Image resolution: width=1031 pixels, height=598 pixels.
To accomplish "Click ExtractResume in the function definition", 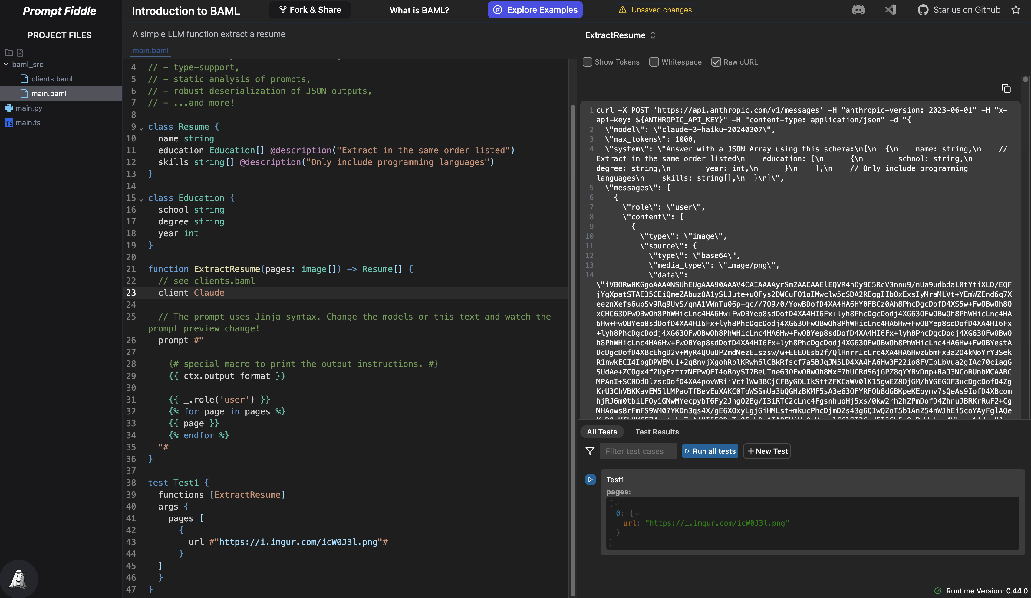I will click(227, 269).
